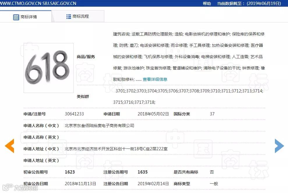
Task: Open the 帮助 help link
Action: click(207, 3)
